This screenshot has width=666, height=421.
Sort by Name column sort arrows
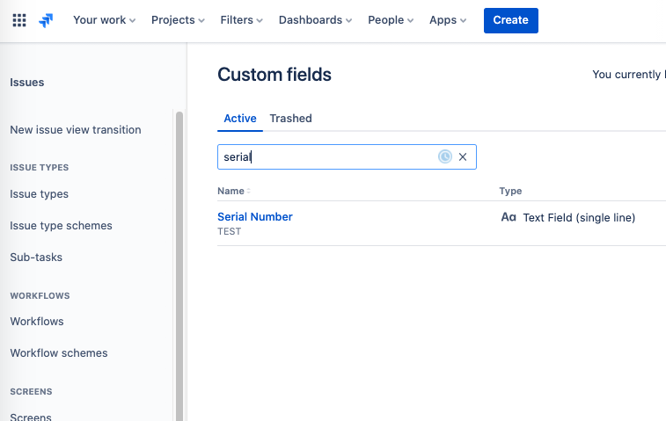248,192
